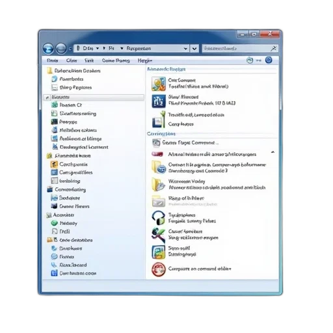This screenshot has width=333, height=333.
Task: Open the grayed-out folder with checkmark
Action: 159,201
